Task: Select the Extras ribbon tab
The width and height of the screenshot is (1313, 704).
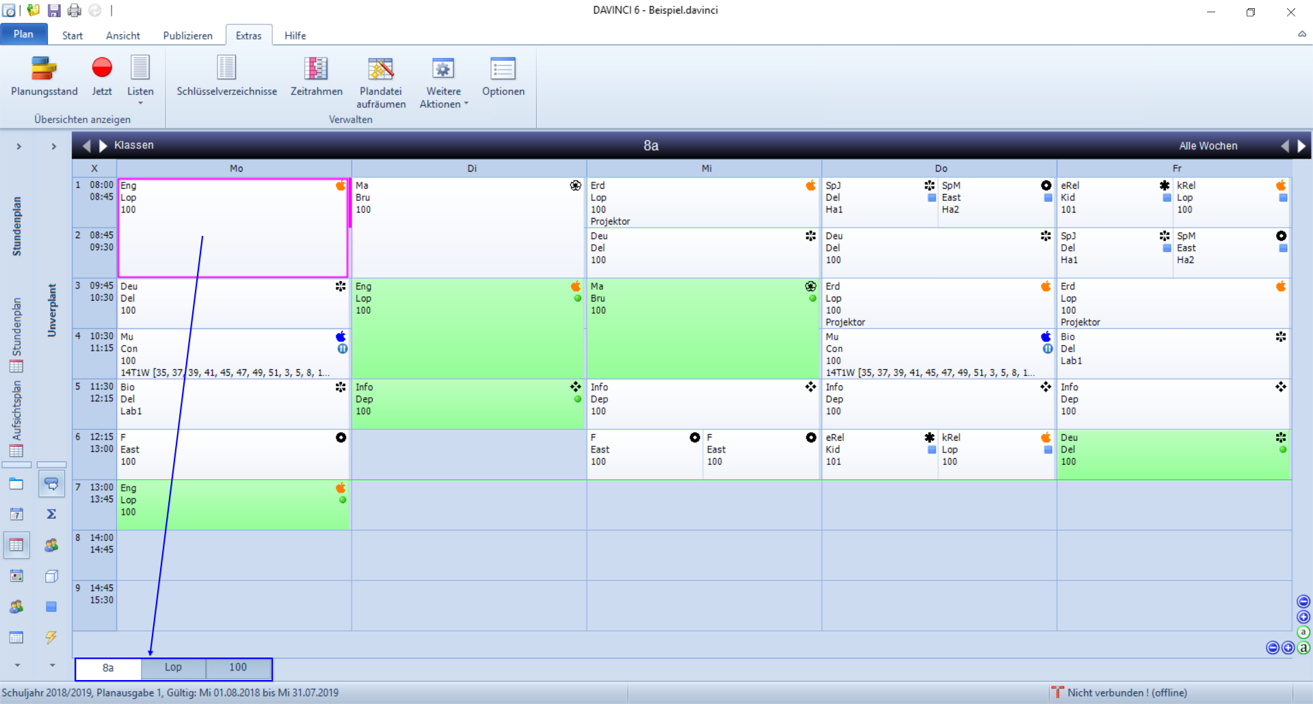Action: pos(249,36)
